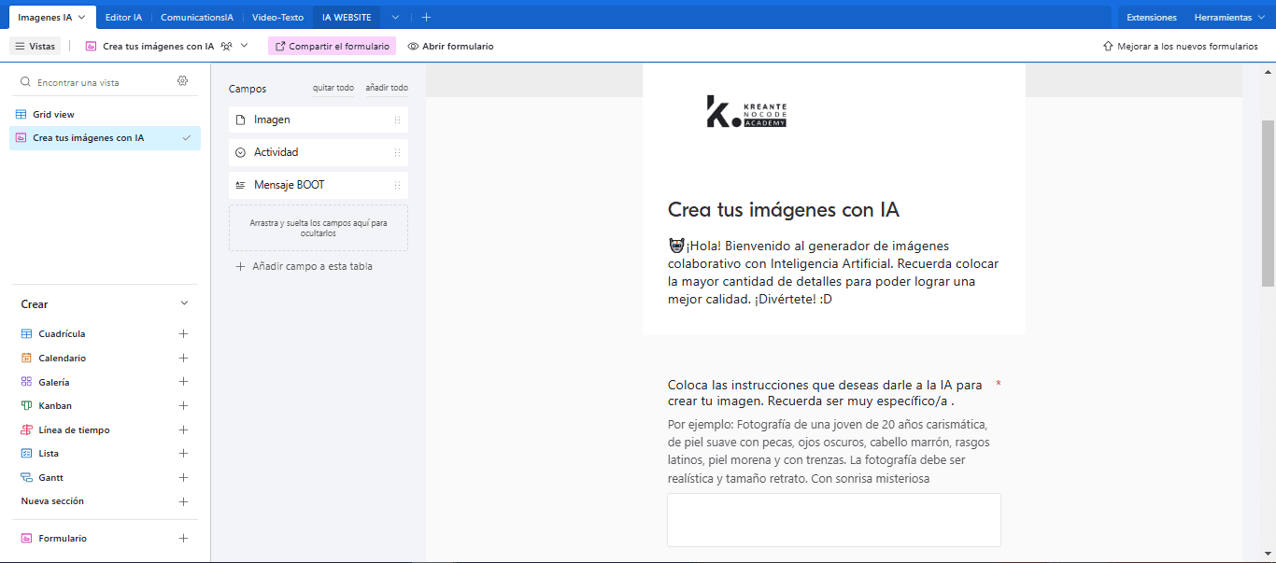Click Compartir el formulario button
1276x563 pixels.
[332, 46]
